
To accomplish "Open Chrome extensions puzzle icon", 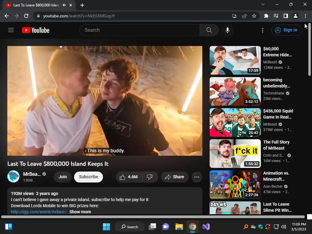I will tap(266, 16).
